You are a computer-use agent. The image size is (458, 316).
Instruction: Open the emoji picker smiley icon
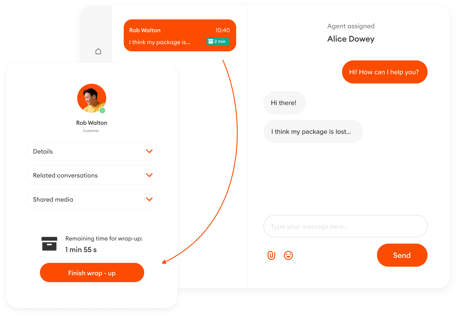click(288, 255)
